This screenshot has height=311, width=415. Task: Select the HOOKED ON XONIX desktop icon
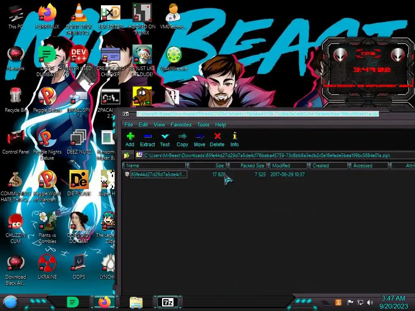point(142,19)
